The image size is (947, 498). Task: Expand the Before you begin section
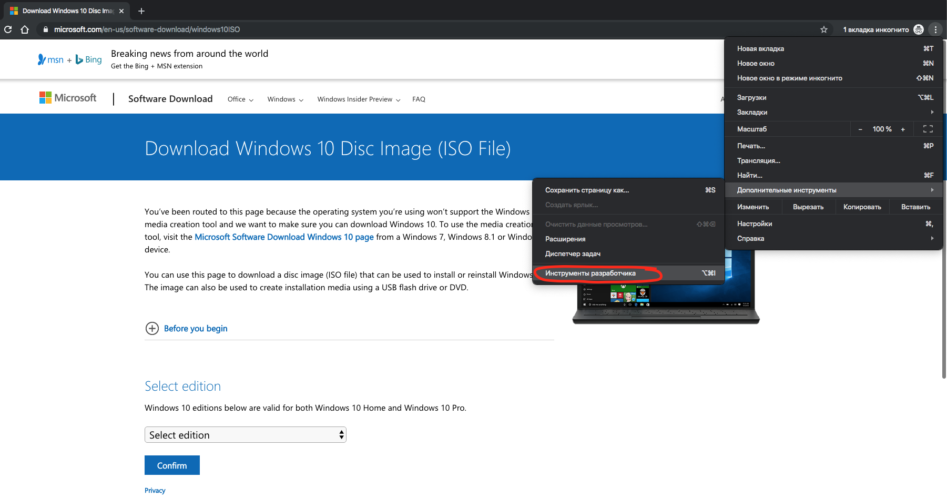click(196, 328)
